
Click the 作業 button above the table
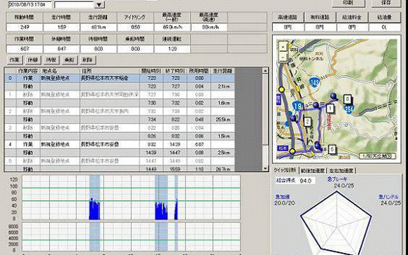(x=15, y=60)
